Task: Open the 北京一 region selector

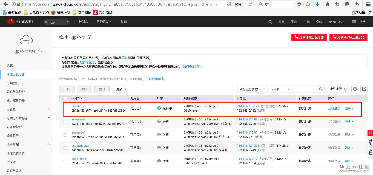Action: click(57, 22)
